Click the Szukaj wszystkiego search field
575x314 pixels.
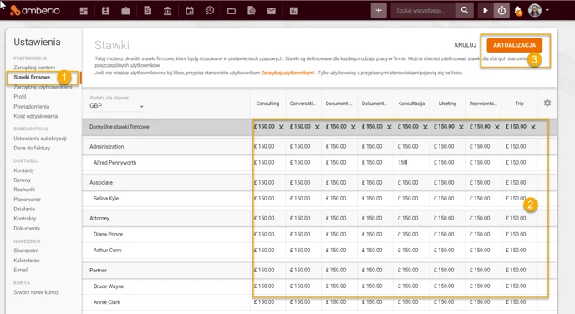tap(424, 11)
